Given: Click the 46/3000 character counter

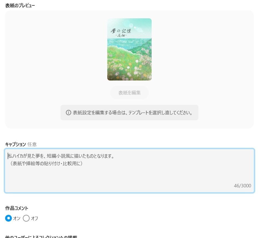Looking at the screenshot, I should pos(242,185).
